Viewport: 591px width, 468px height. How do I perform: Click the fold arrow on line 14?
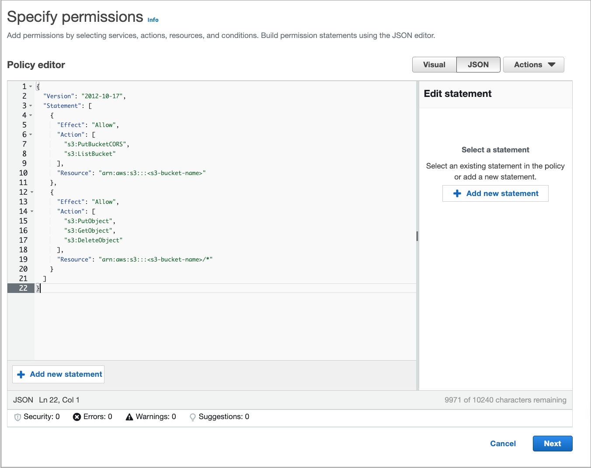pos(31,211)
